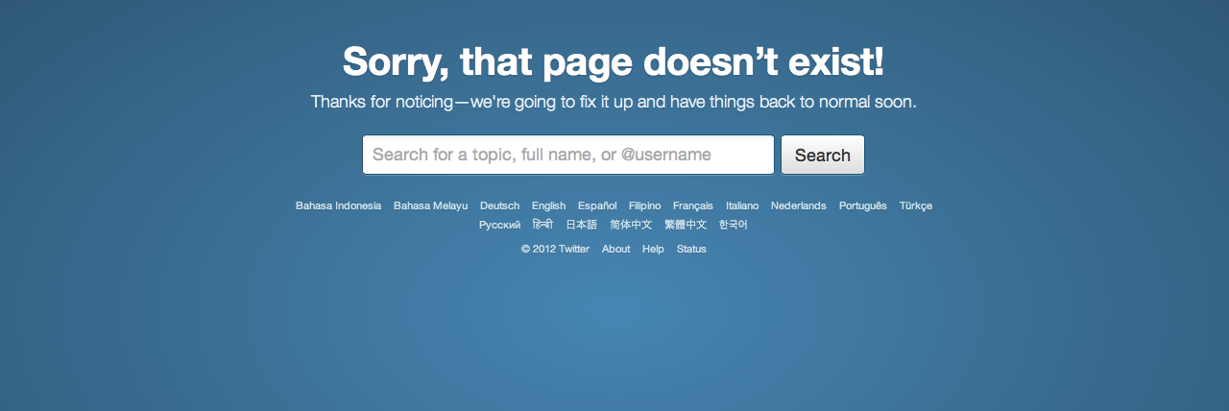
Task: Select the Português language link
Action: tap(862, 205)
